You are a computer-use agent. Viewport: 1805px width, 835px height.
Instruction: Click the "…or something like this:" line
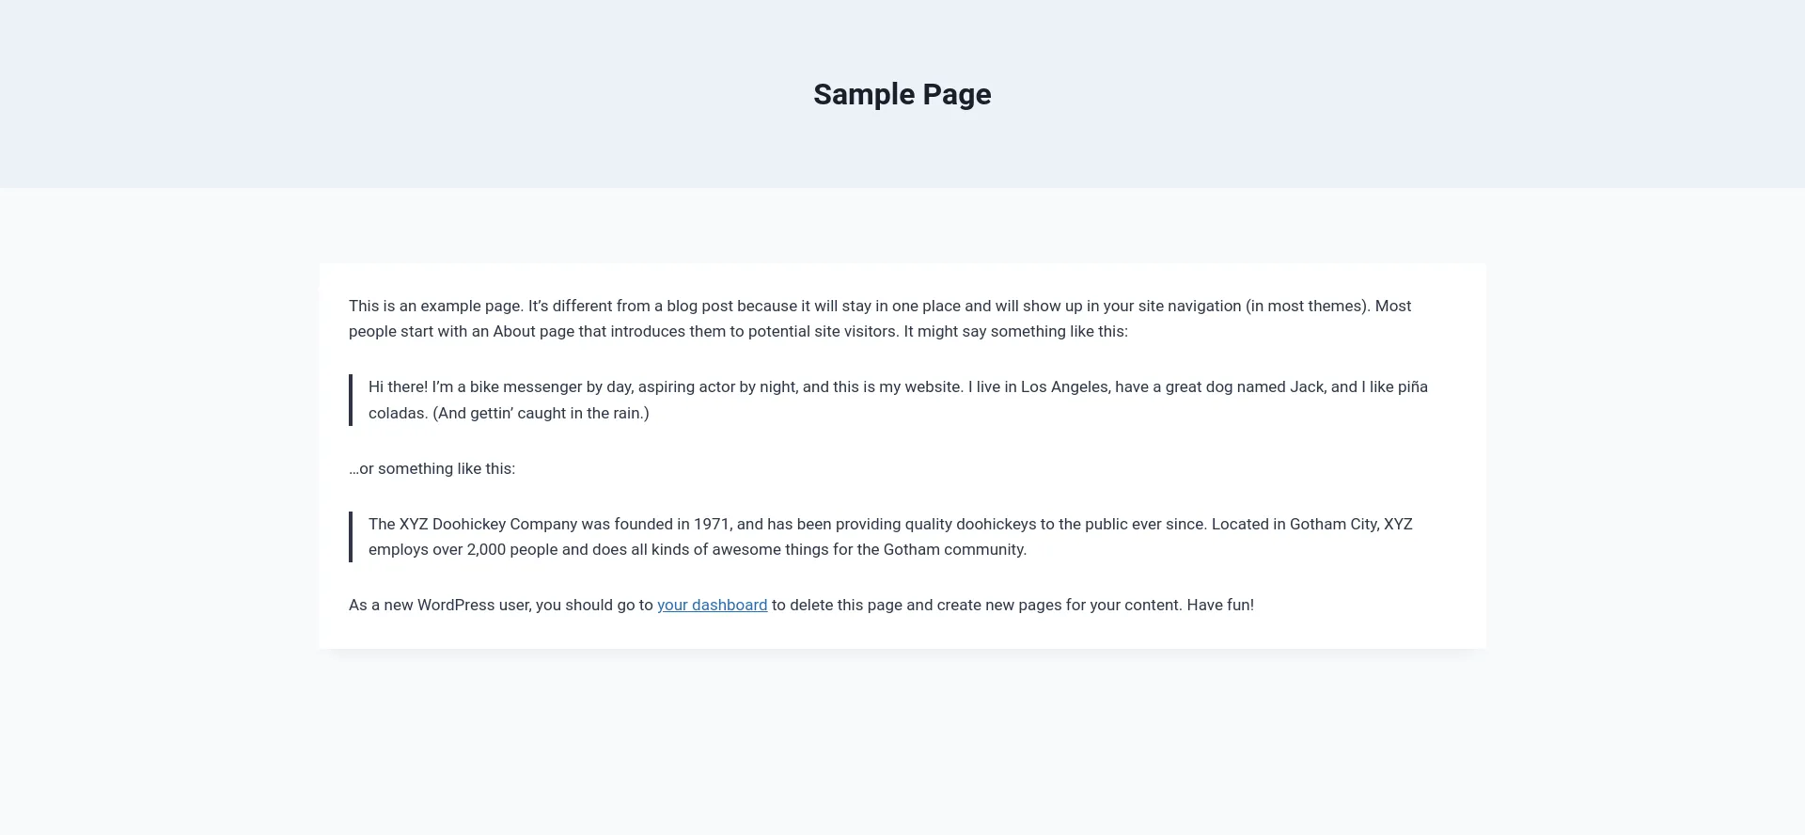tap(432, 468)
